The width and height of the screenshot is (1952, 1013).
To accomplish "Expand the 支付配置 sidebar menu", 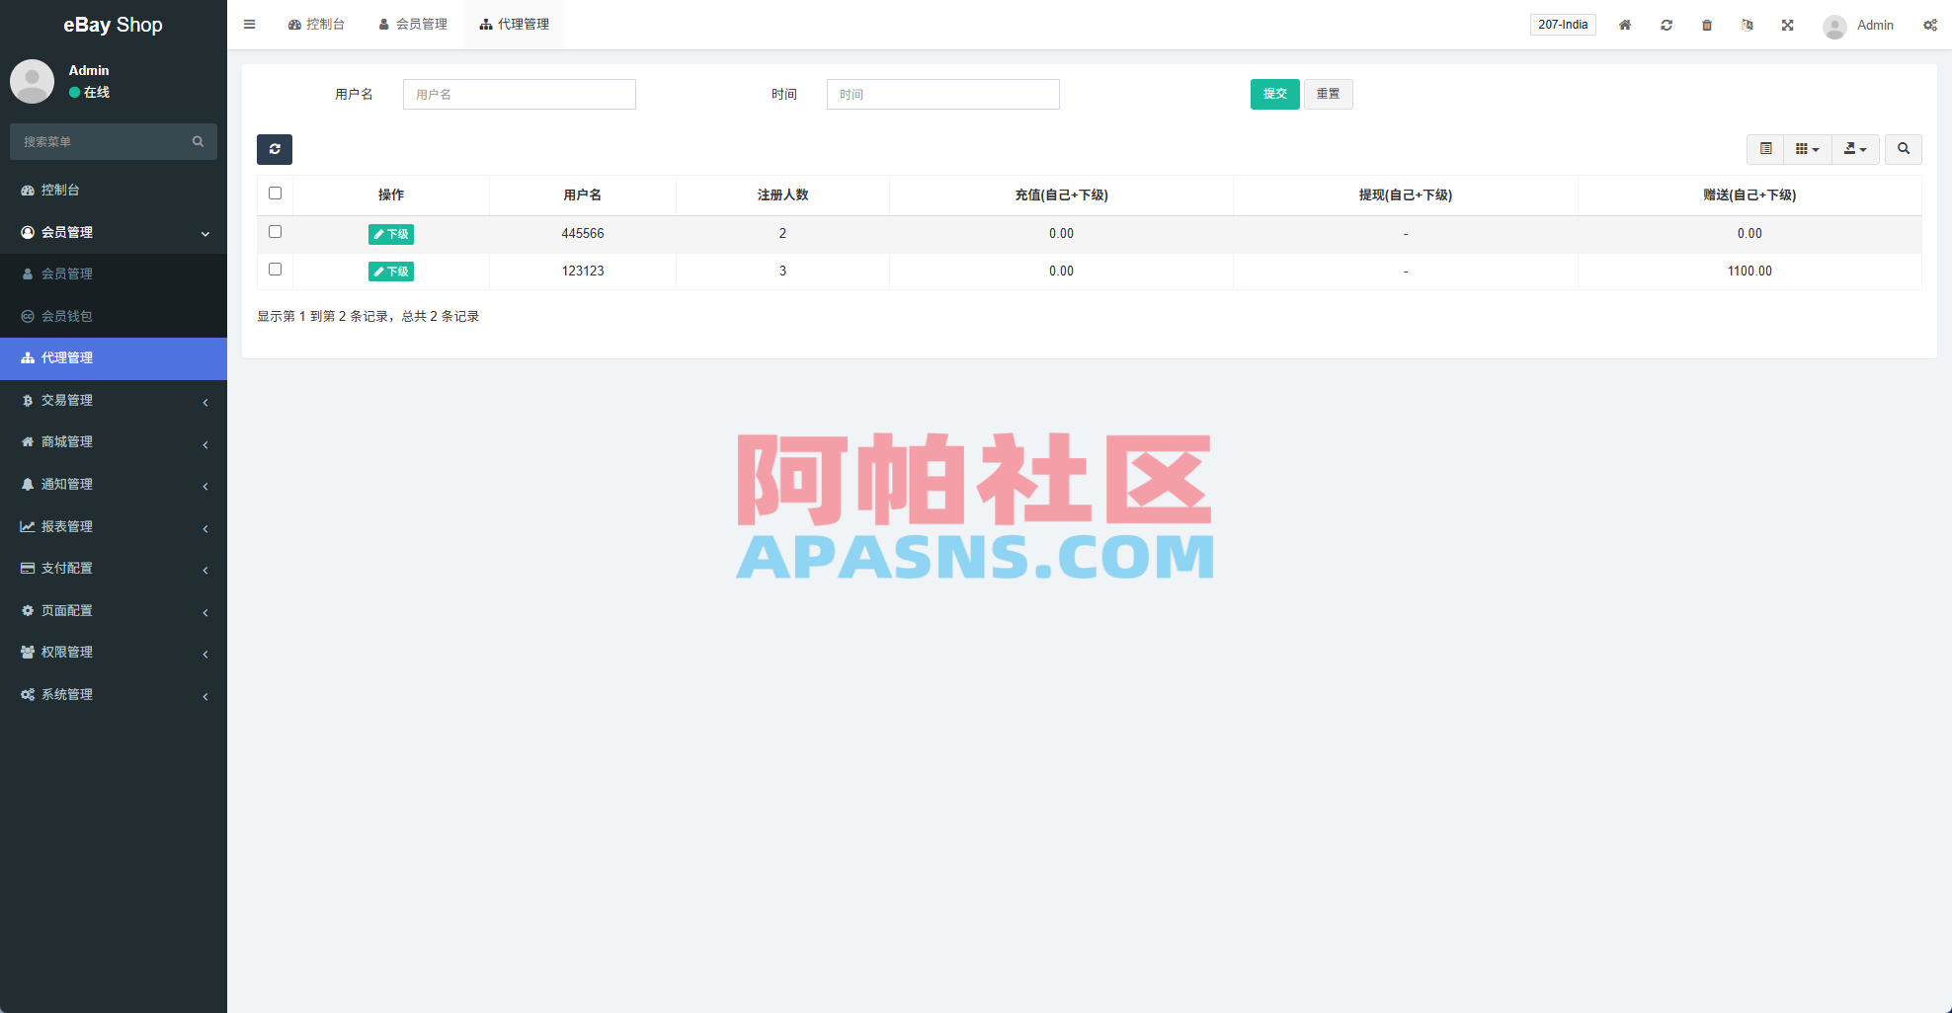I will click(114, 568).
